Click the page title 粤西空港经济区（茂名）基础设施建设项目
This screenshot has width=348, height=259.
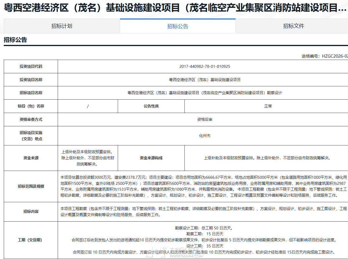tap(176, 8)
